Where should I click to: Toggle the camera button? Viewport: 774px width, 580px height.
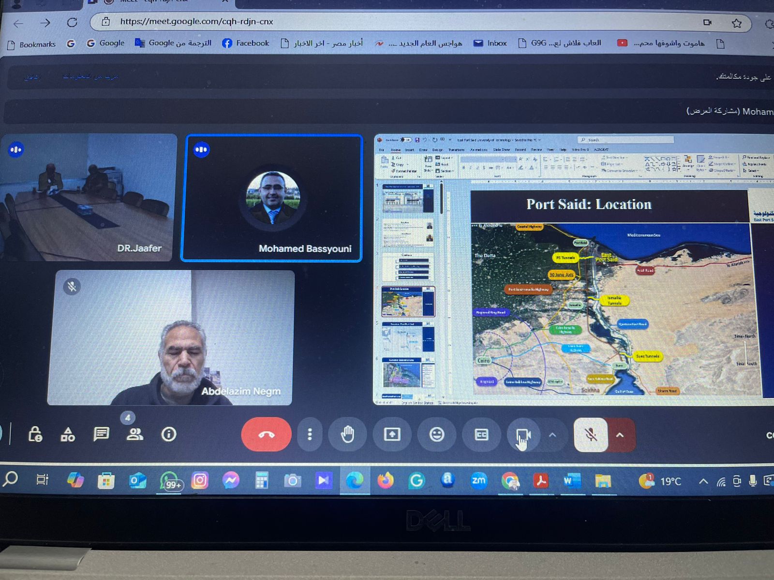pyautogui.click(x=522, y=435)
